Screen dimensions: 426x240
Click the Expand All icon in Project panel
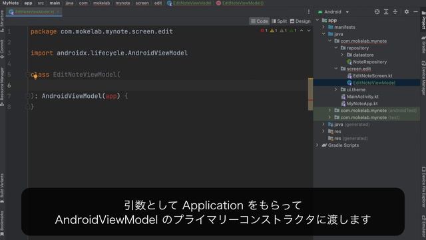386,12
